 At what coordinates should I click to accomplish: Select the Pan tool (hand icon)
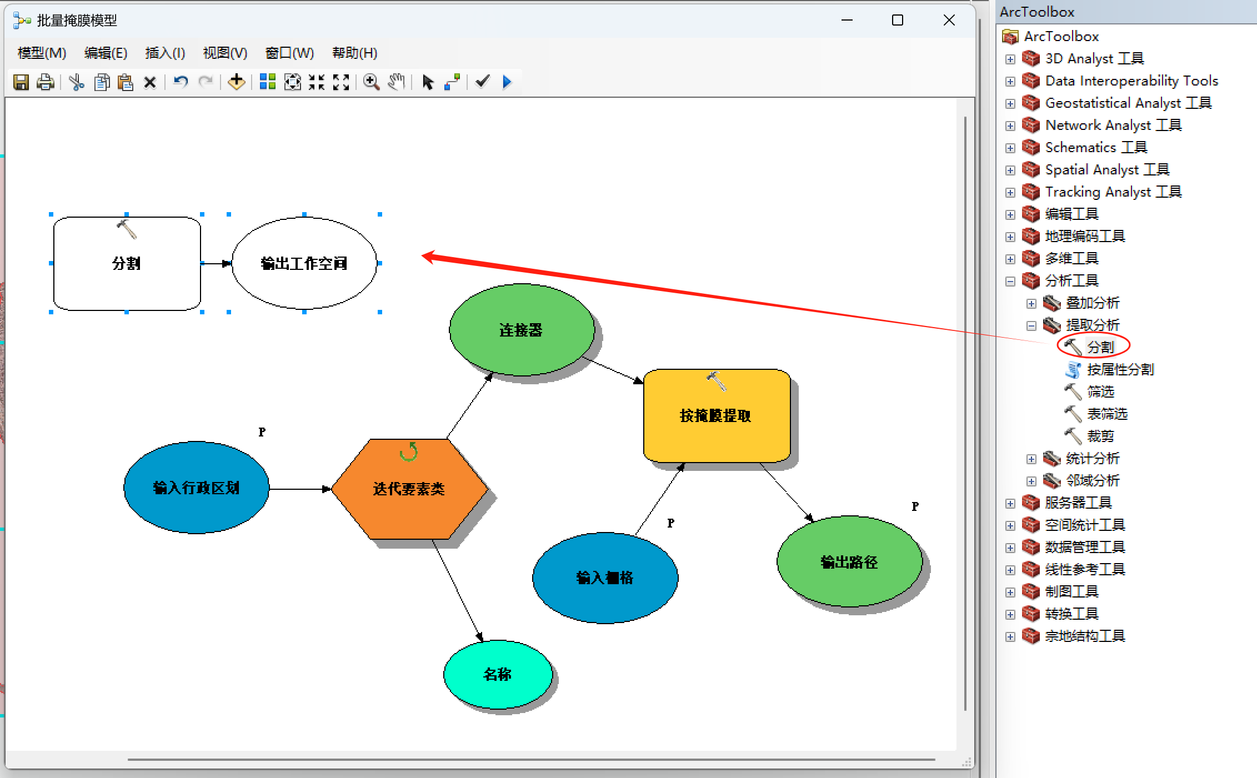[x=396, y=82]
